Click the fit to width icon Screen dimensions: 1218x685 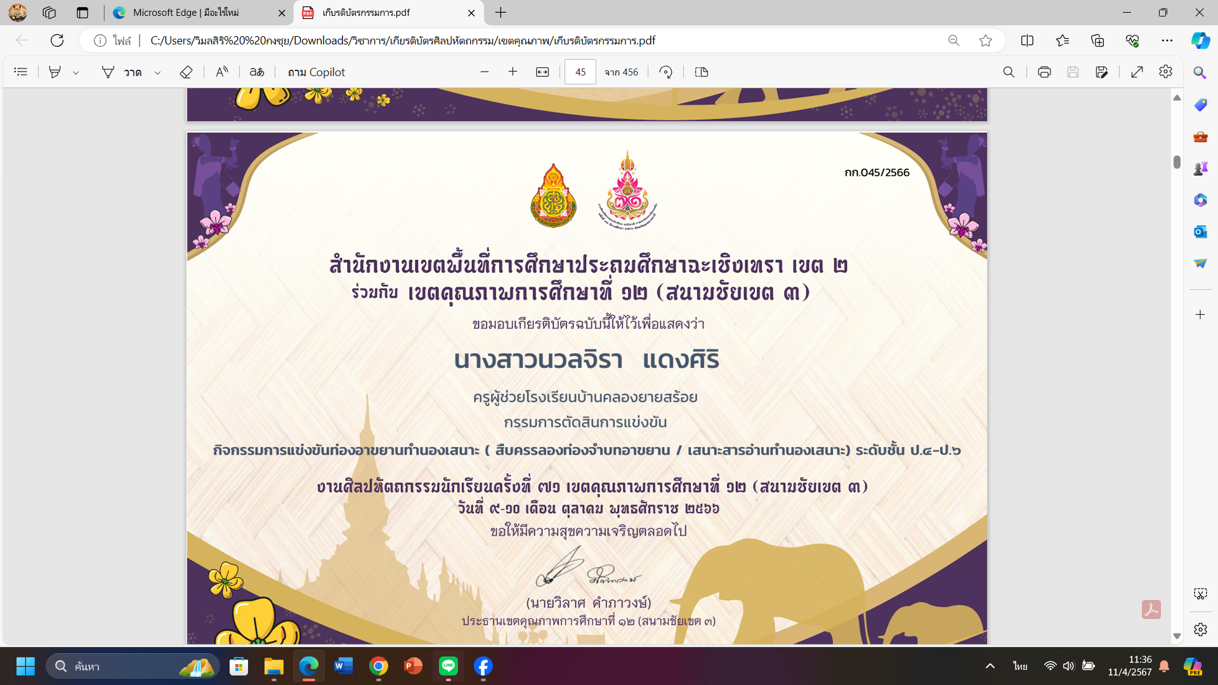pyautogui.click(x=542, y=72)
